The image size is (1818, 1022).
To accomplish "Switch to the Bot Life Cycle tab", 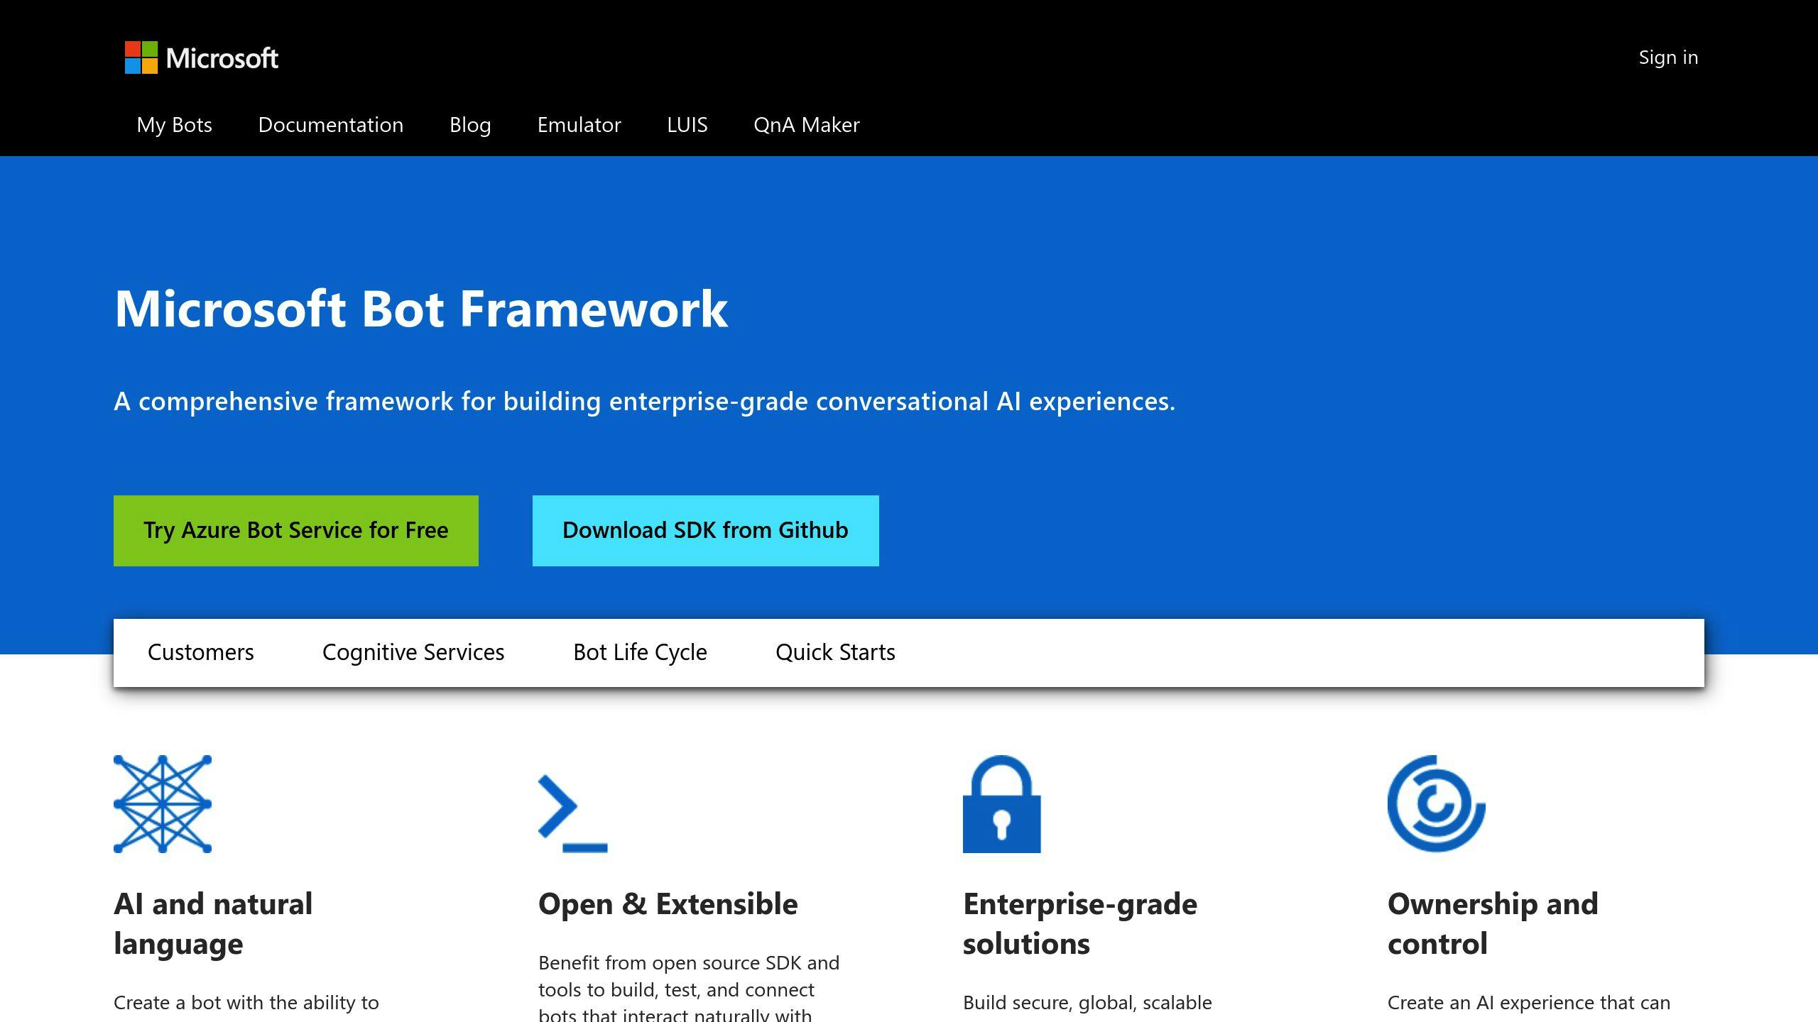I will 641,650.
